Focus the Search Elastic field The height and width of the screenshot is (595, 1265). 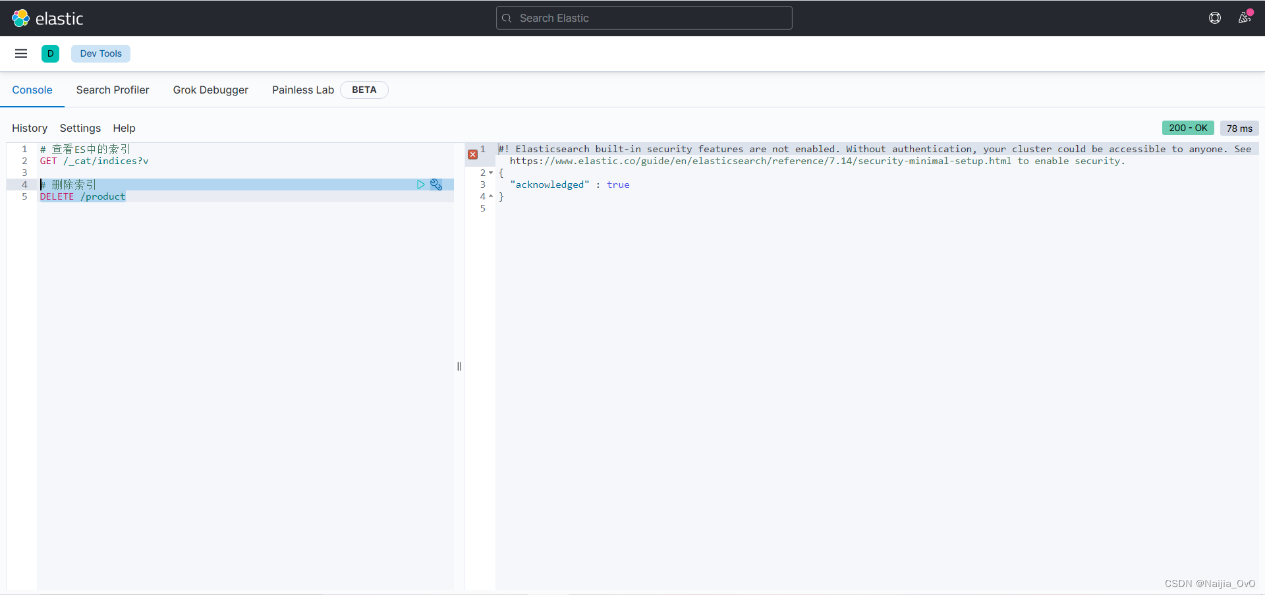[644, 18]
